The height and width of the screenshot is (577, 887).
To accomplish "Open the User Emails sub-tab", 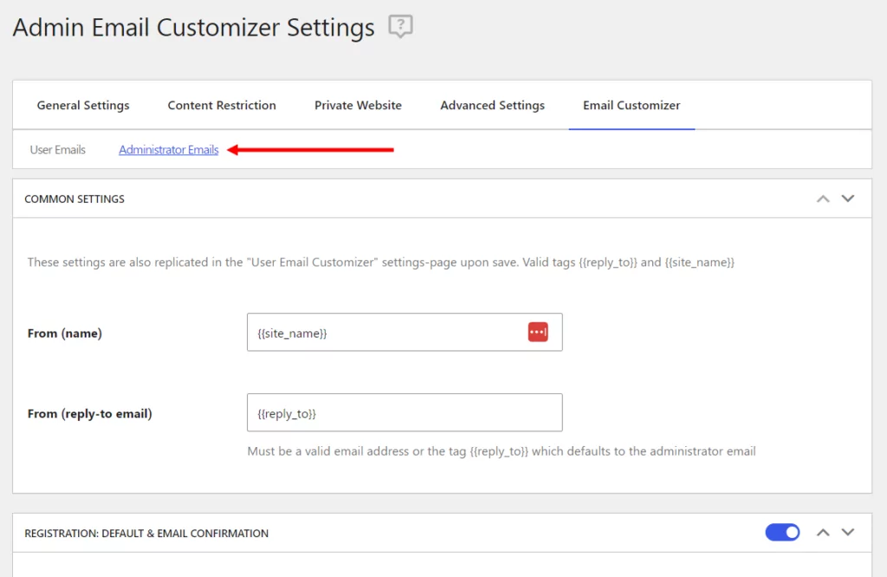I will click(x=58, y=150).
